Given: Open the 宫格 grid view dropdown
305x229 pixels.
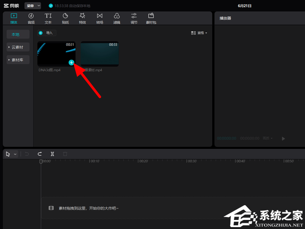Looking at the screenshot, I should pyautogui.click(x=199, y=33).
